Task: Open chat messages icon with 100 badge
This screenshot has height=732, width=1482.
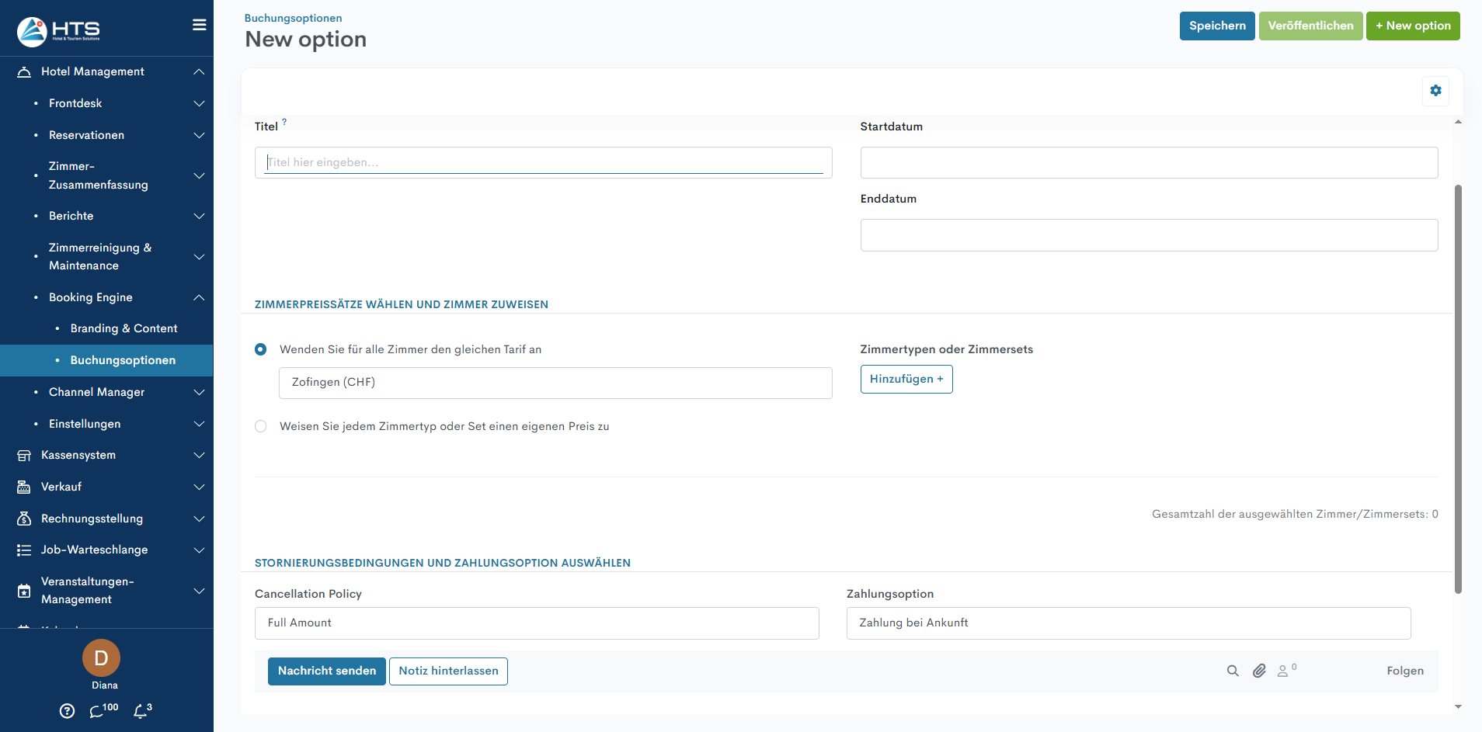Action: pyautogui.click(x=97, y=711)
